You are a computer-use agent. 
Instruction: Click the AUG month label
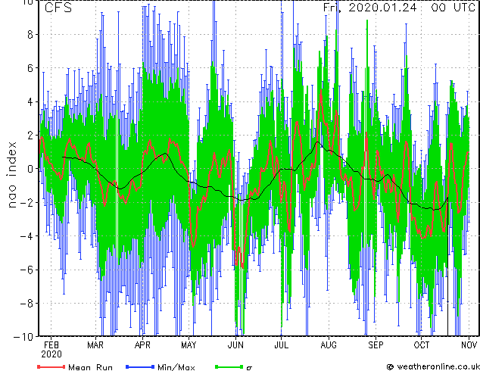click(x=329, y=345)
